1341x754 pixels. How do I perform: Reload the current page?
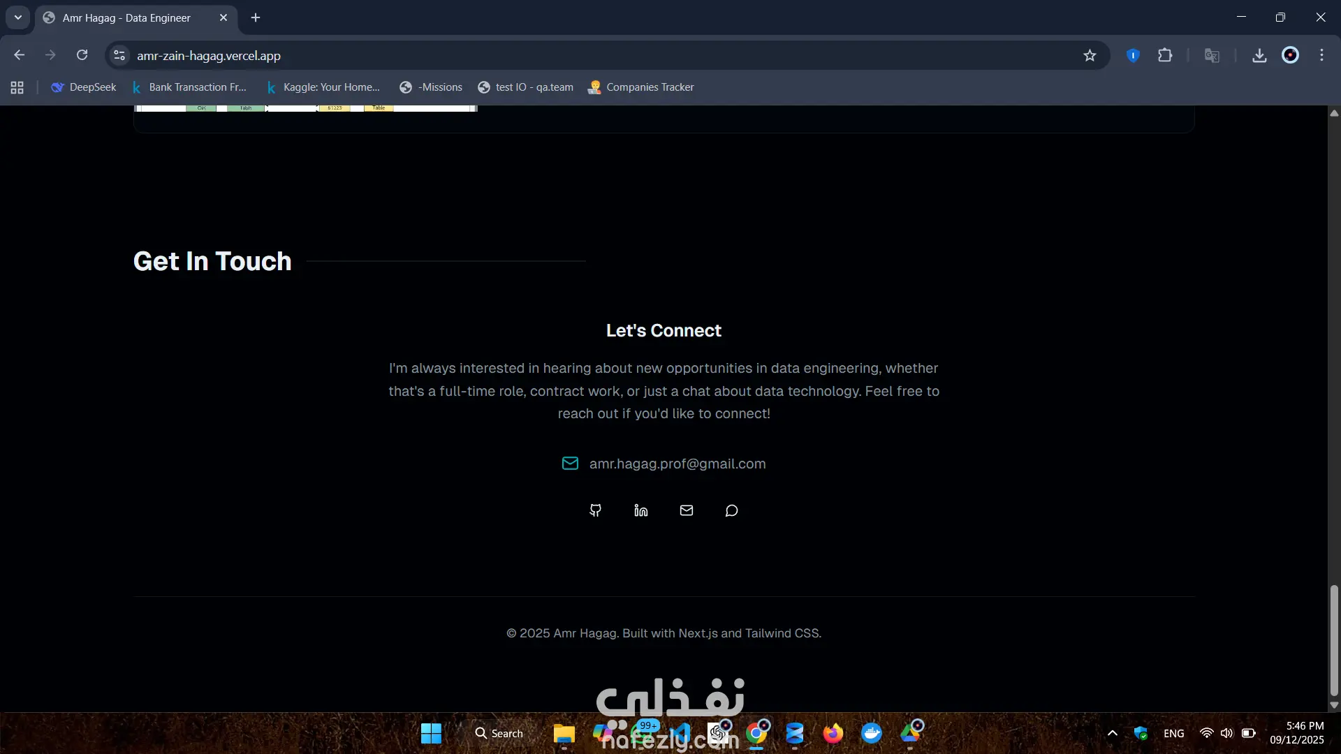82,55
